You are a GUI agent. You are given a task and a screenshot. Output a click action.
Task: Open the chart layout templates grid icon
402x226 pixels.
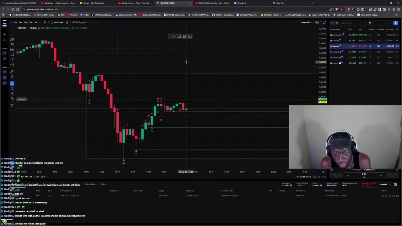pos(67,22)
